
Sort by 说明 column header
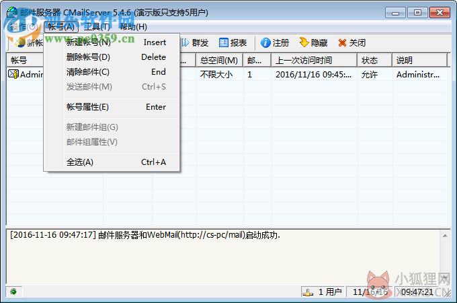pyautogui.click(x=419, y=61)
